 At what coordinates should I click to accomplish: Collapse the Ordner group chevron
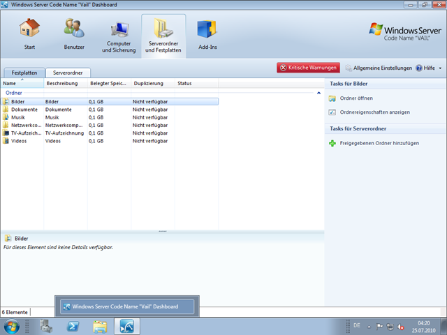click(x=318, y=93)
